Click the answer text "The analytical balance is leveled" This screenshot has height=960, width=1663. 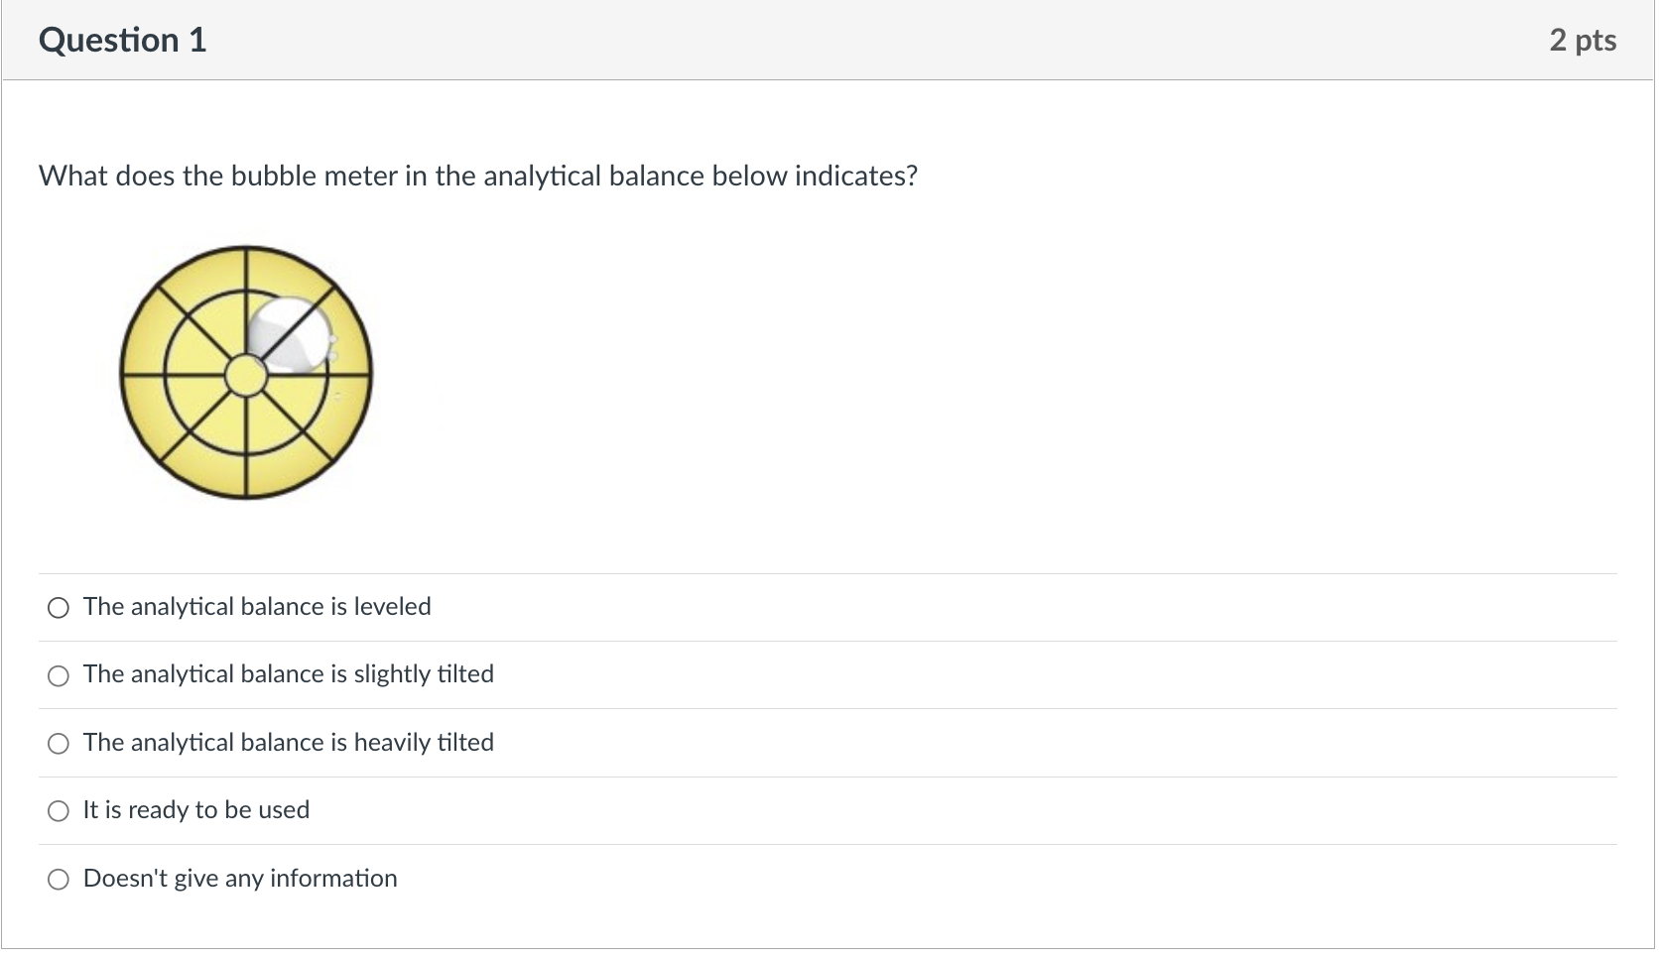[x=256, y=607]
